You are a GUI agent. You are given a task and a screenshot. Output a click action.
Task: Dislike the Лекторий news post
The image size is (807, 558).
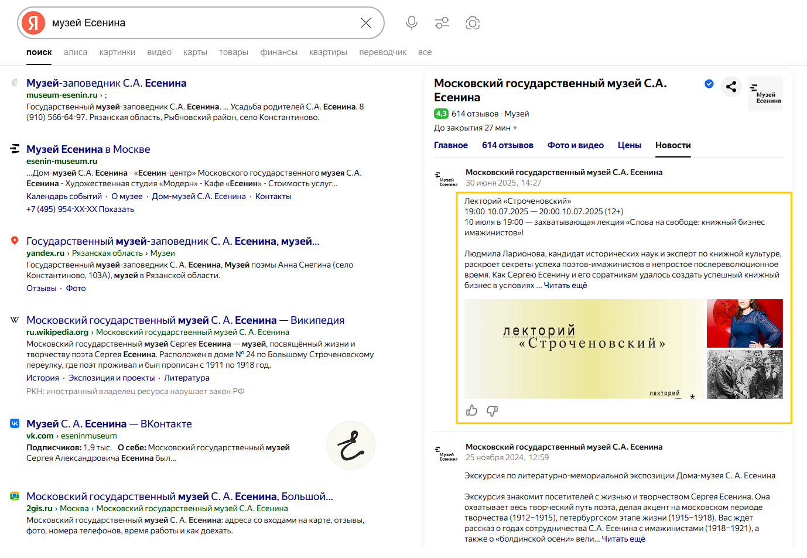493,410
